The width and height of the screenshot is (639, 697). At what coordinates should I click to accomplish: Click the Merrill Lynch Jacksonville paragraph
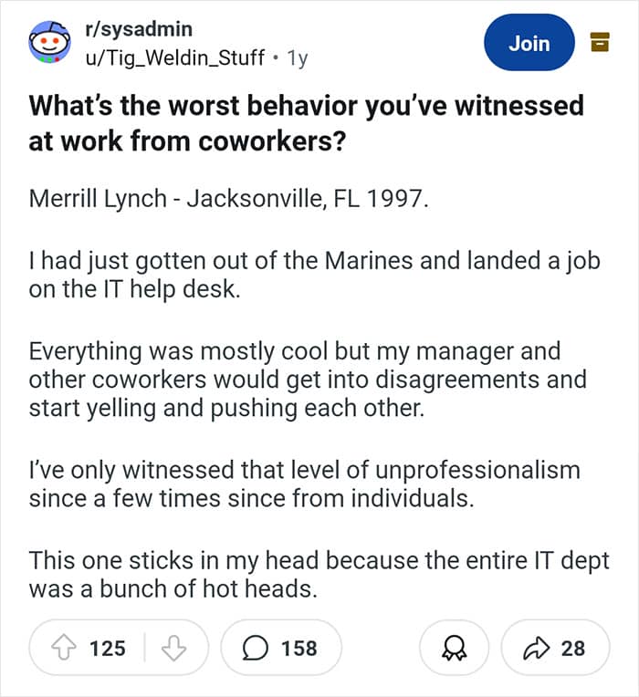click(228, 199)
